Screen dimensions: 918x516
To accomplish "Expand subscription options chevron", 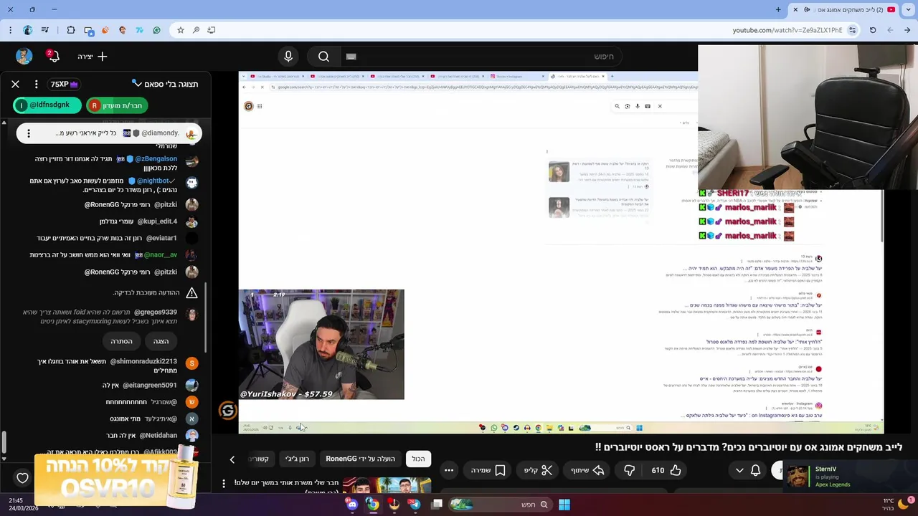I will tap(739, 470).
